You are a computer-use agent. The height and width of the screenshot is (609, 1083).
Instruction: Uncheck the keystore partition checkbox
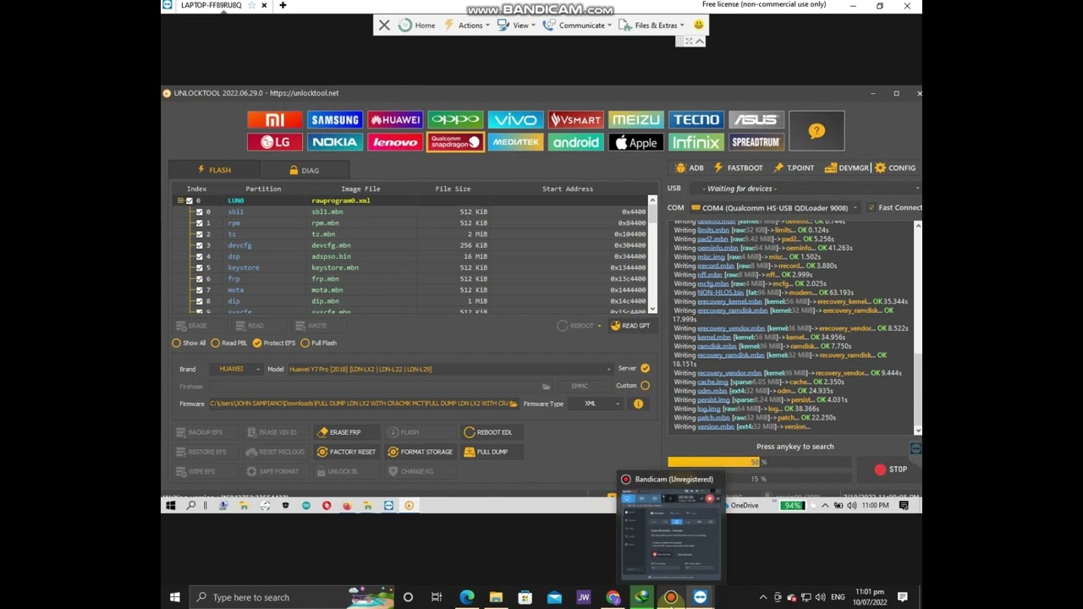pos(199,268)
